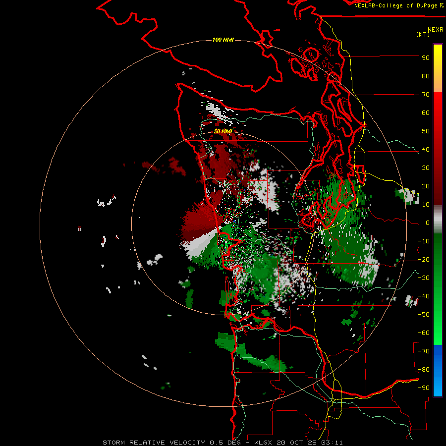This screenshot has width=446, height=446.
Task: Select the -50 value on velocity scale
Action: (x=424, y=315)
